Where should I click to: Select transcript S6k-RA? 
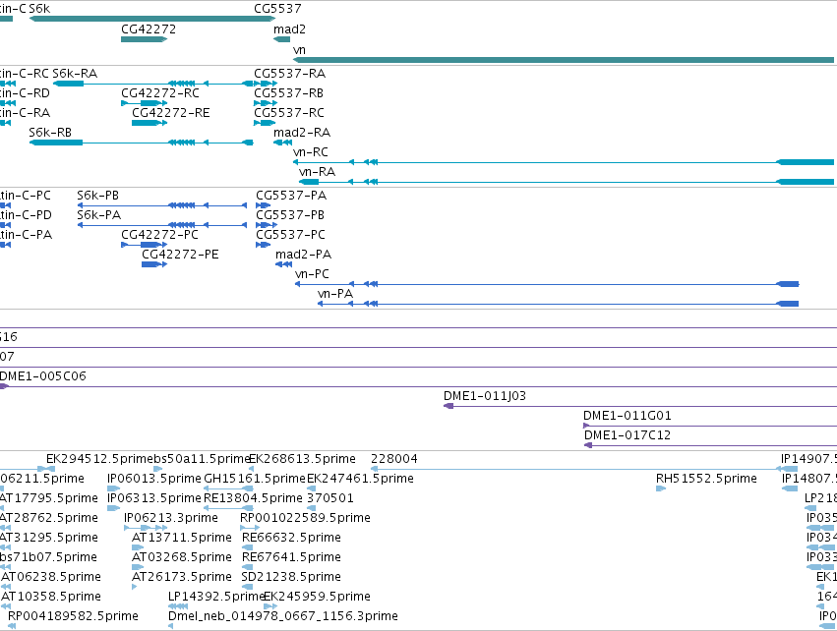tap(152, 84)
